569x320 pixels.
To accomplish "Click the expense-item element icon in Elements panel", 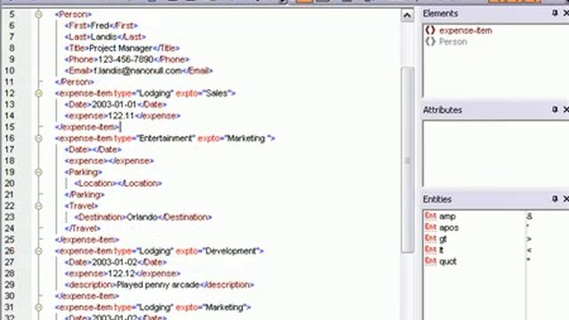I will [430, 30].
